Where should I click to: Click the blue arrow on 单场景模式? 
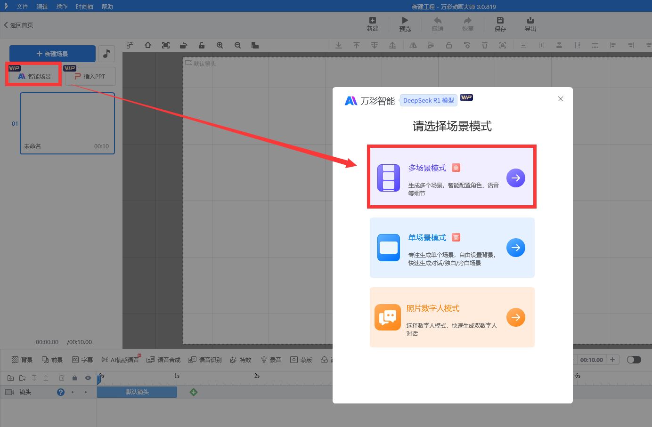click(516, 248)
